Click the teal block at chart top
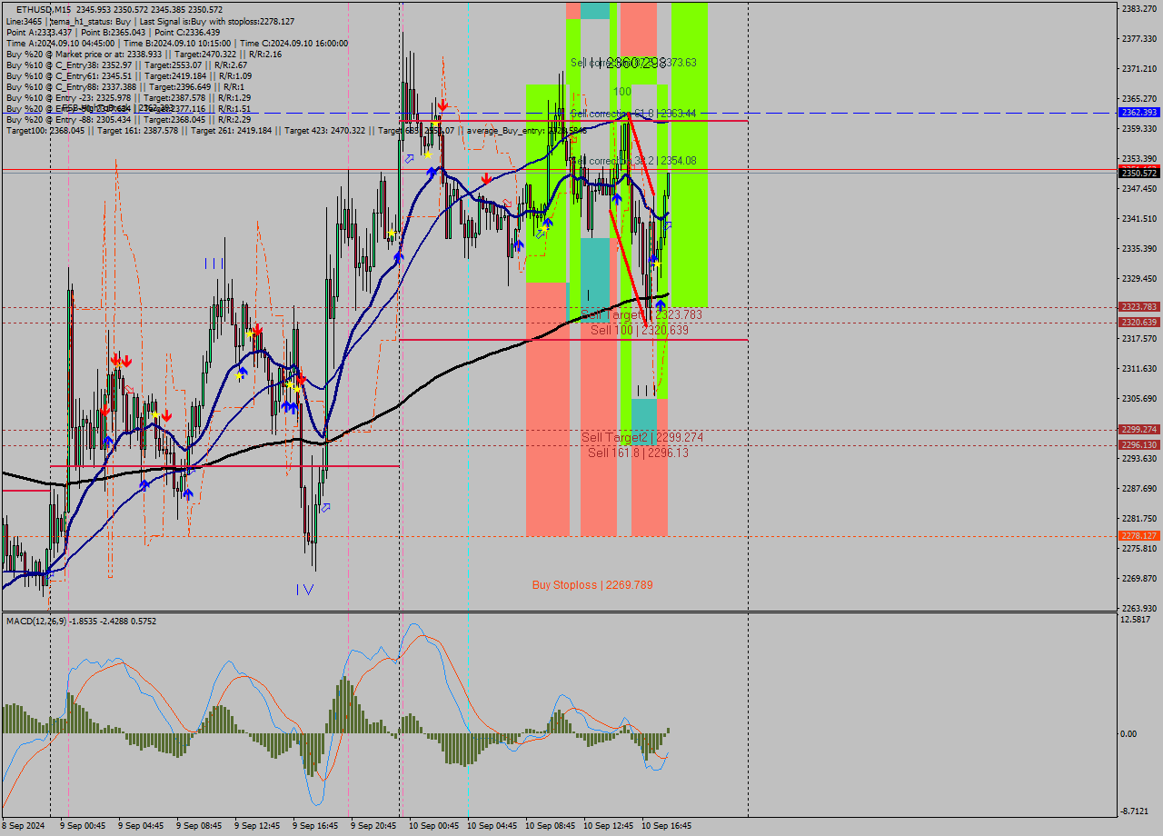This screenshot has height=836, width=1163. click(595, 10)
